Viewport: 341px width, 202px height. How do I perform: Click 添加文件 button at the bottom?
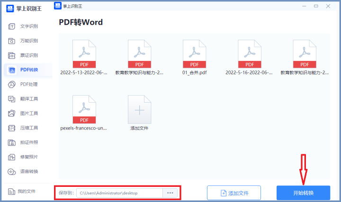(x=234, y=193)
